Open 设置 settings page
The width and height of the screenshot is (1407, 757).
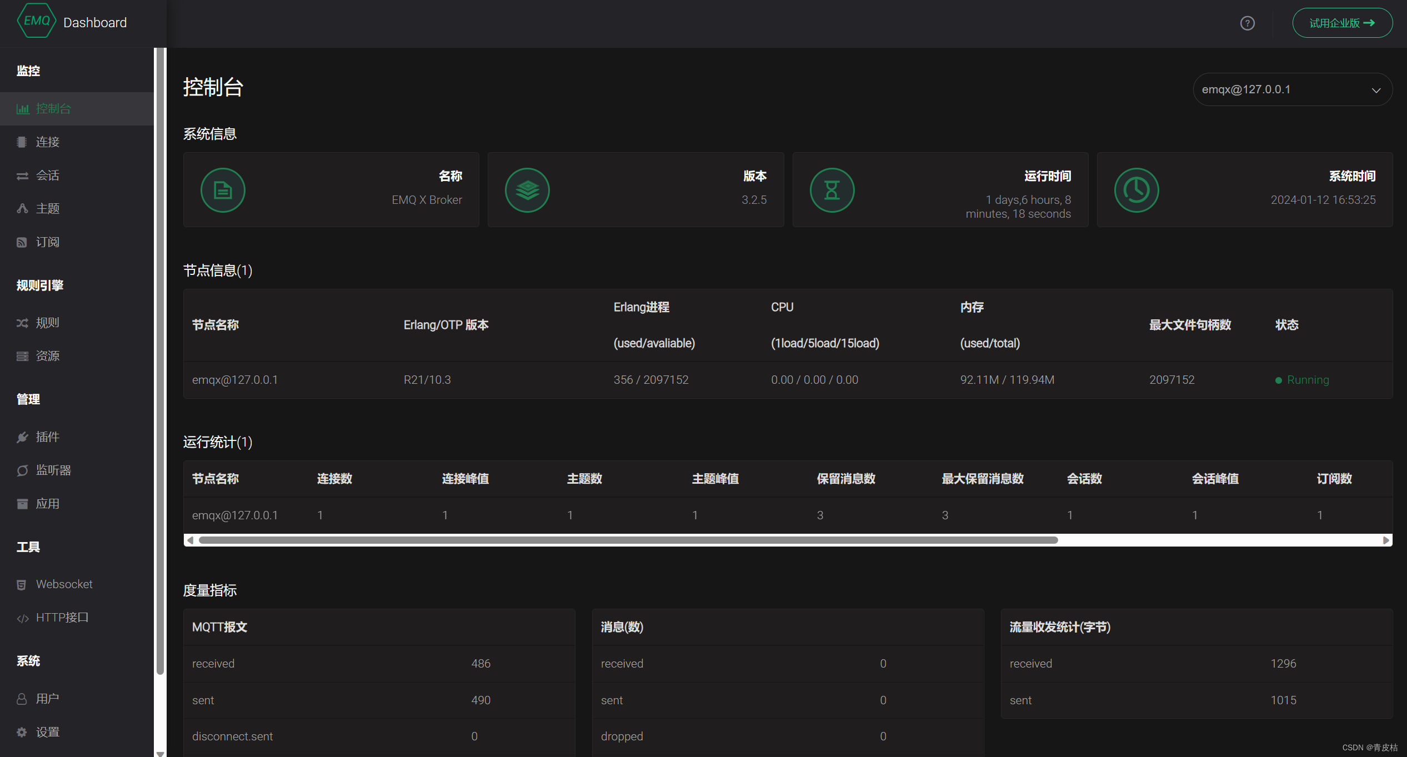pos(77,732)
